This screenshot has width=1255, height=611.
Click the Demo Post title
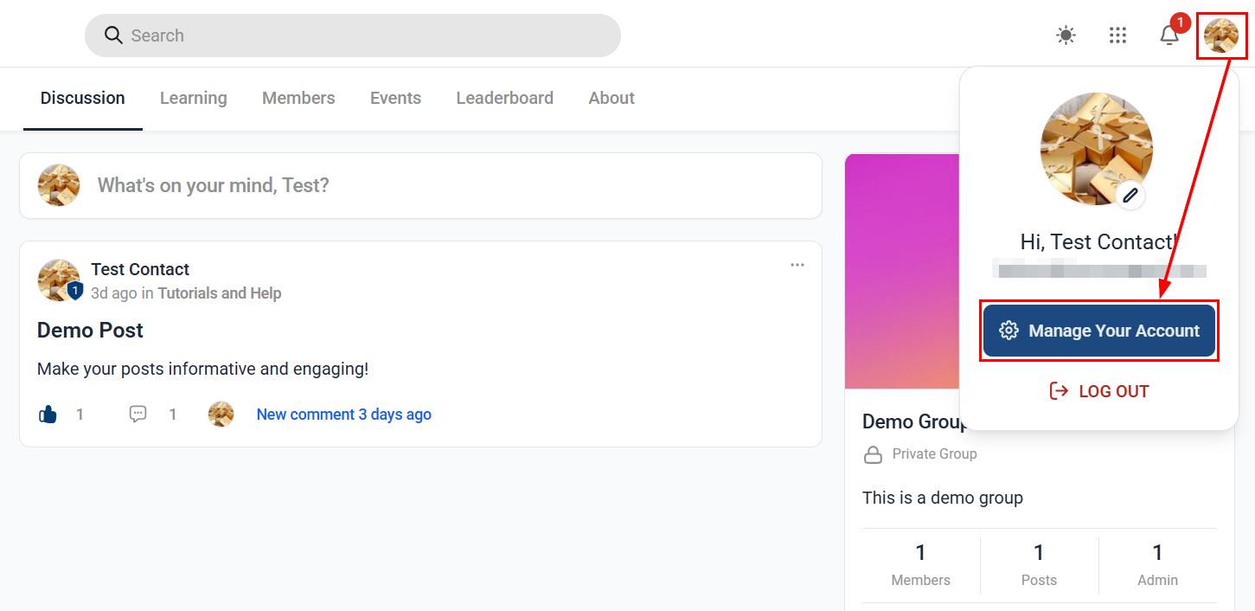coord(90,330)
